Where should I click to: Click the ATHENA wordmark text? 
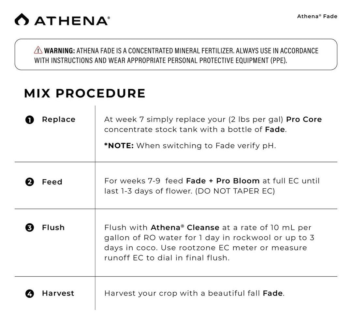[x=72, y=20]
